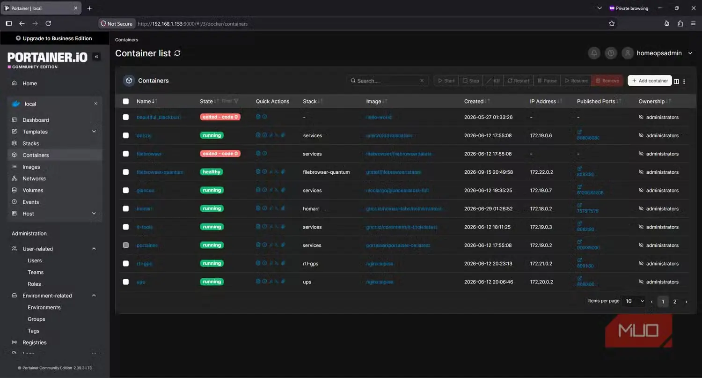
Task: Bookmark this page with the star icon
Action: point(612,23)
